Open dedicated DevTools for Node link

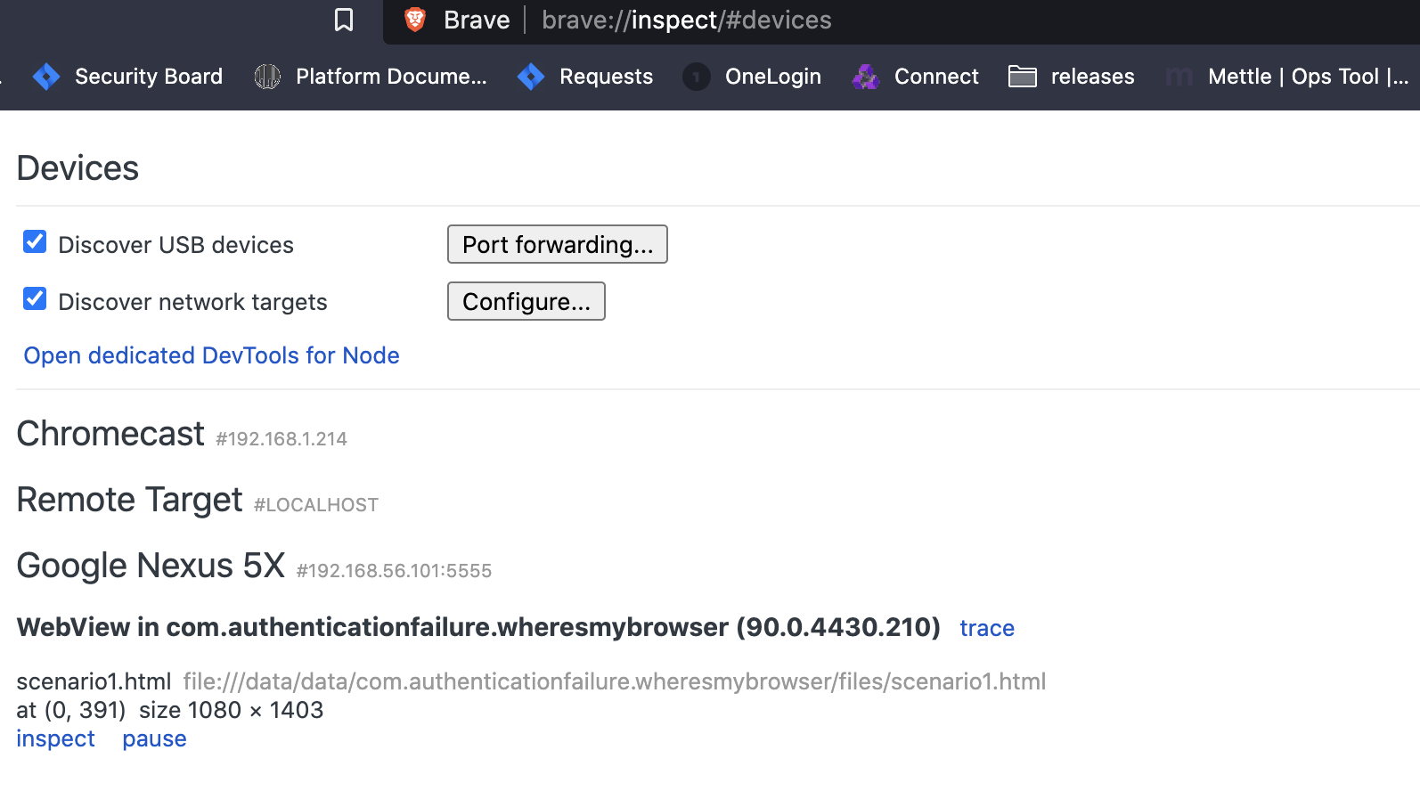tap(211, 355)
